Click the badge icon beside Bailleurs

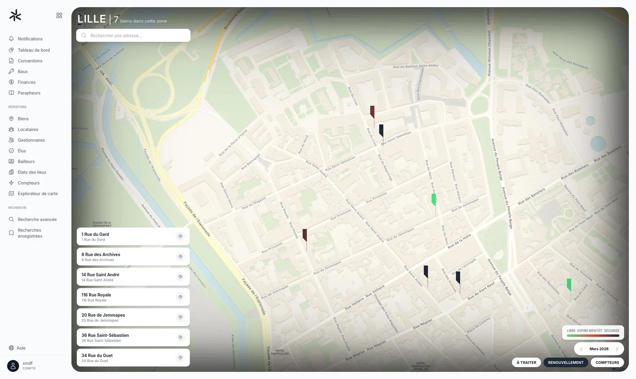tap(11, 162)
